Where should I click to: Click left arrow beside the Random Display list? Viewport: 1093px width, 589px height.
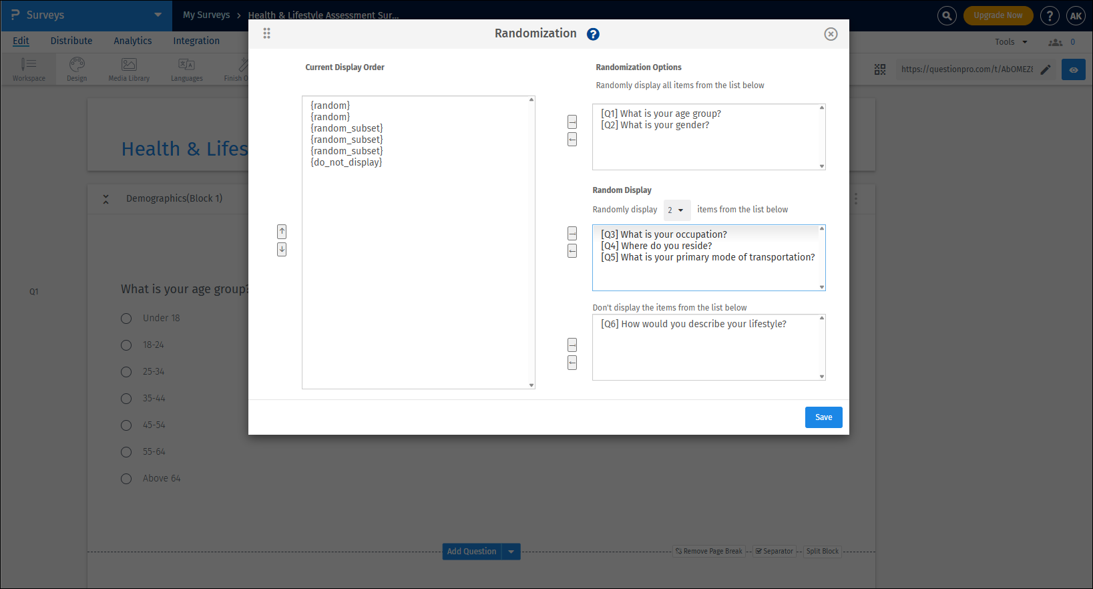(572, 250)
